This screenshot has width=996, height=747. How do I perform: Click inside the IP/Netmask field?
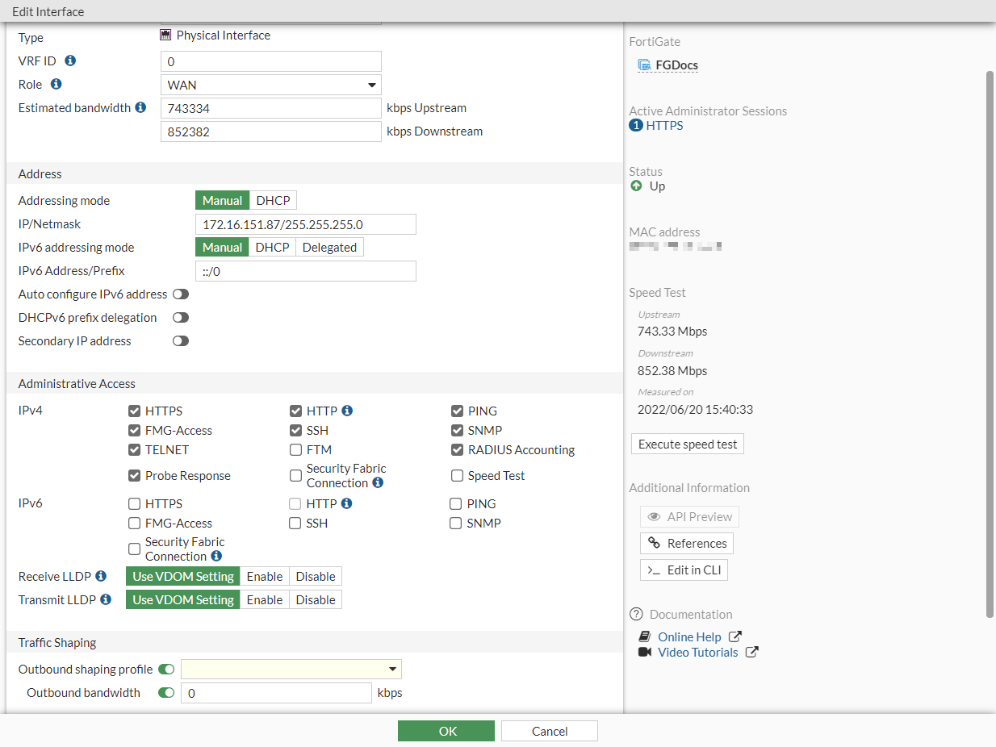pyautogui.click(x=305, y=223)
